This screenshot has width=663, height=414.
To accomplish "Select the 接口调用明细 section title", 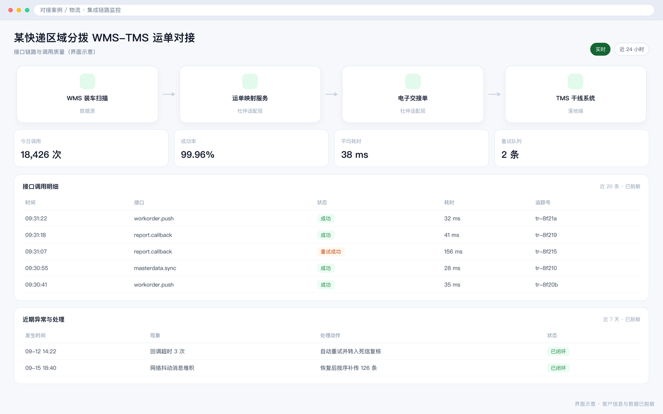I will click(41, 186).
